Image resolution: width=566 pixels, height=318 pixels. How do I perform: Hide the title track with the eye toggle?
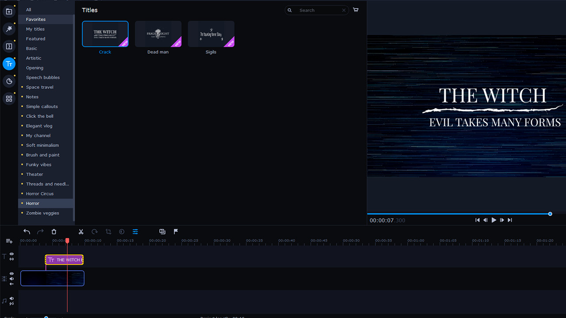pyautogui.click(x=11, y=254)
